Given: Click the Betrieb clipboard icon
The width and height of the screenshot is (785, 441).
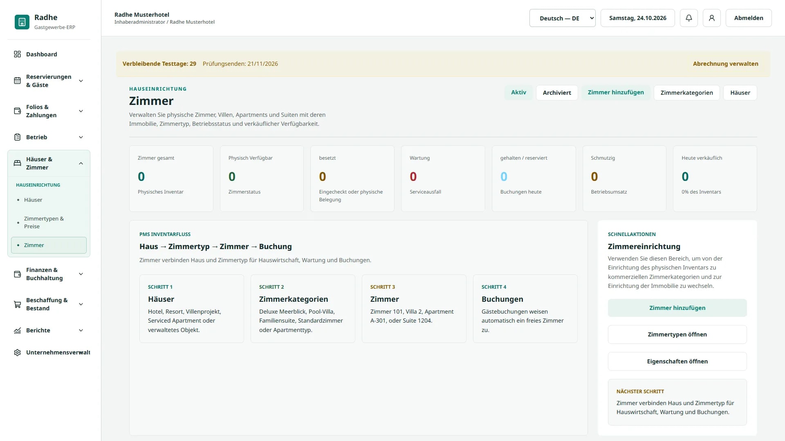Looking at the screenshot, I should click(17, 137).
